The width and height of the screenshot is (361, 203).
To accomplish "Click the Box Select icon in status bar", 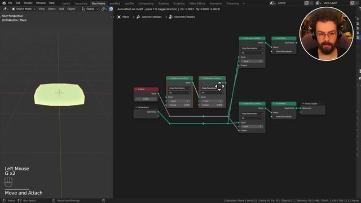I will click(20, 201).
